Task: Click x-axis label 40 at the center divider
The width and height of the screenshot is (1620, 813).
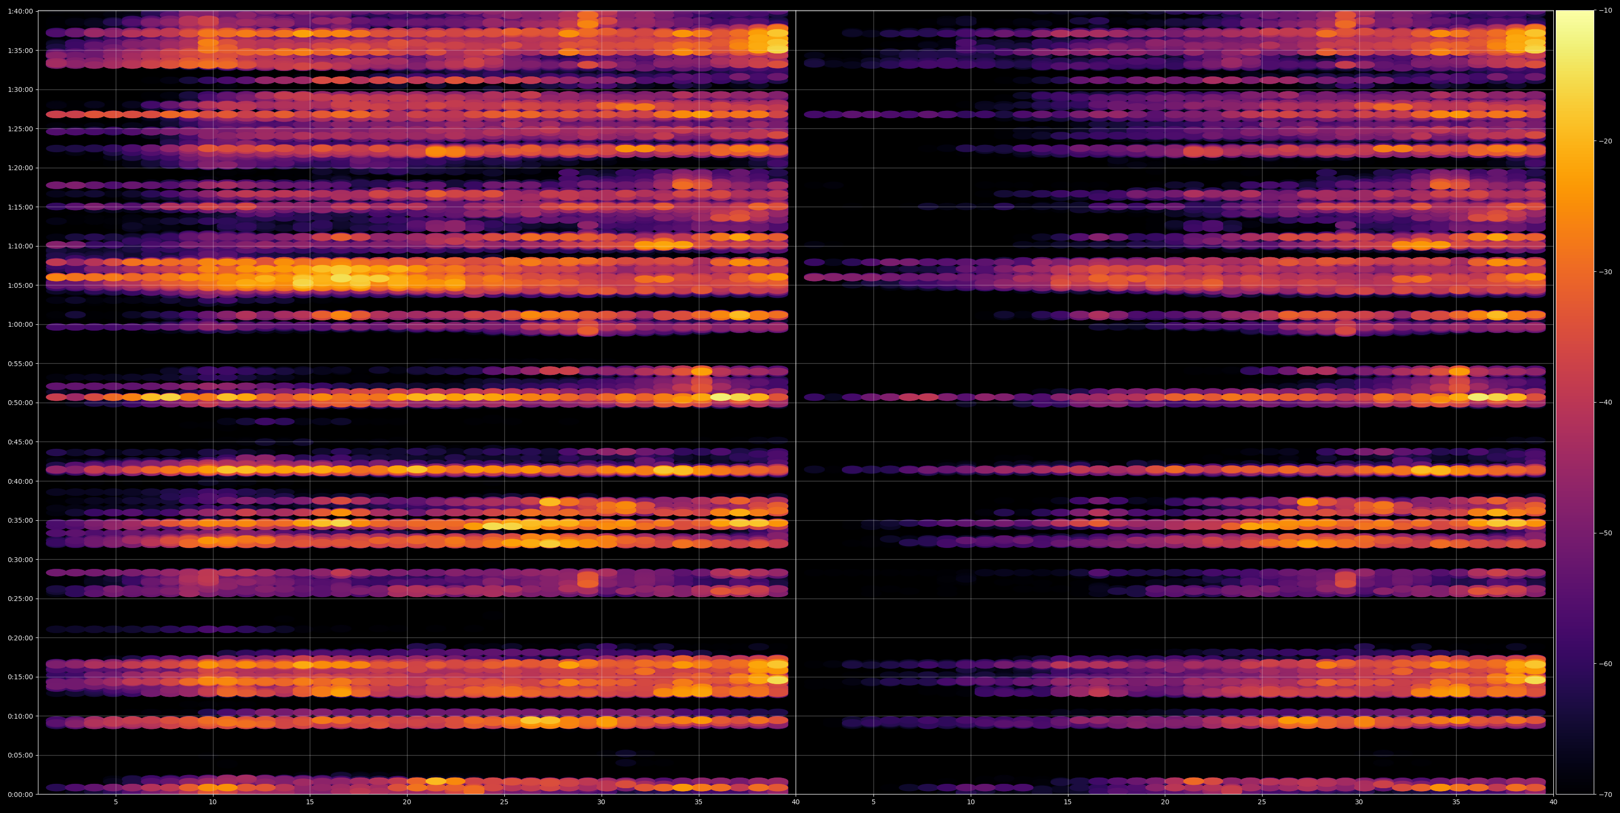Action: point(796,802)
